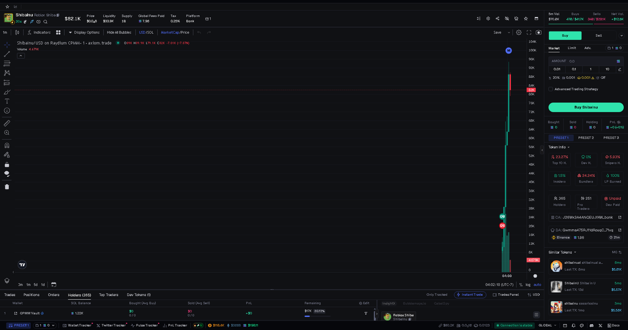Viewport: 628px width, 330px height.
Task: Enter fullscreen chart mode
Action: coord(529,32)
